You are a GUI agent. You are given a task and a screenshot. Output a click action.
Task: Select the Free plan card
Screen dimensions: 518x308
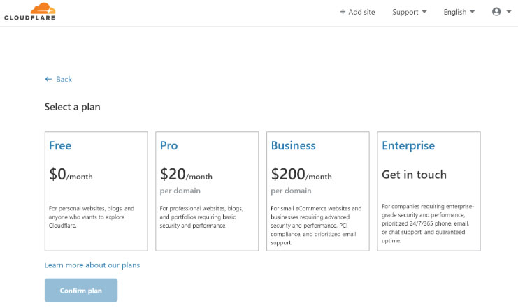point(96,191)
